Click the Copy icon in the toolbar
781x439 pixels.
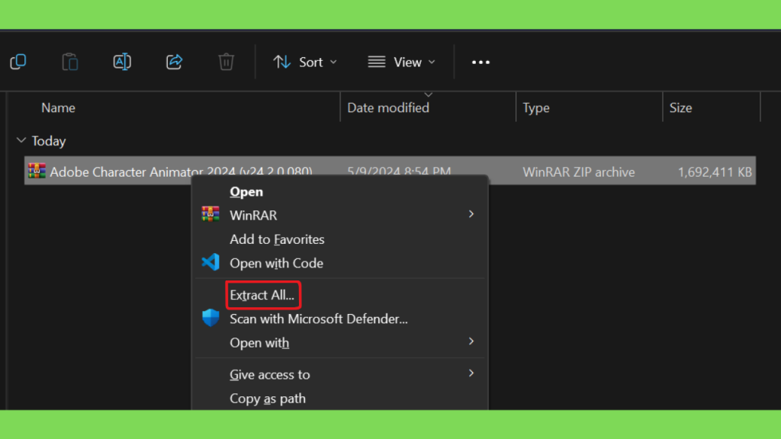[18, 62]
